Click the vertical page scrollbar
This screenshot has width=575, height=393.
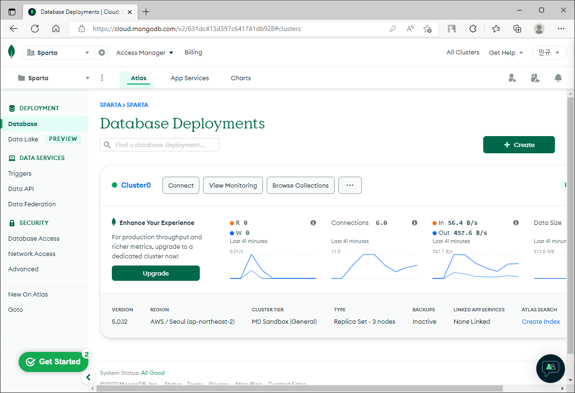(x=571, y=225)
